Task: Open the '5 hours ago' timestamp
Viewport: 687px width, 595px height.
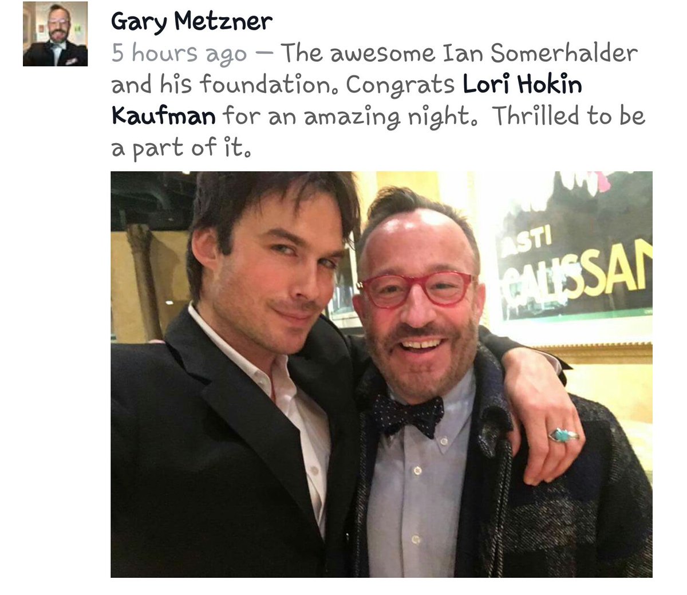Action: [x=179, y=54]
